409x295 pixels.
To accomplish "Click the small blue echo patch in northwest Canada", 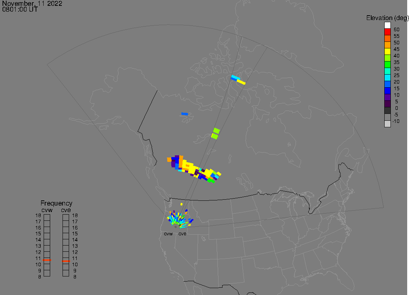I will (185, 114).
